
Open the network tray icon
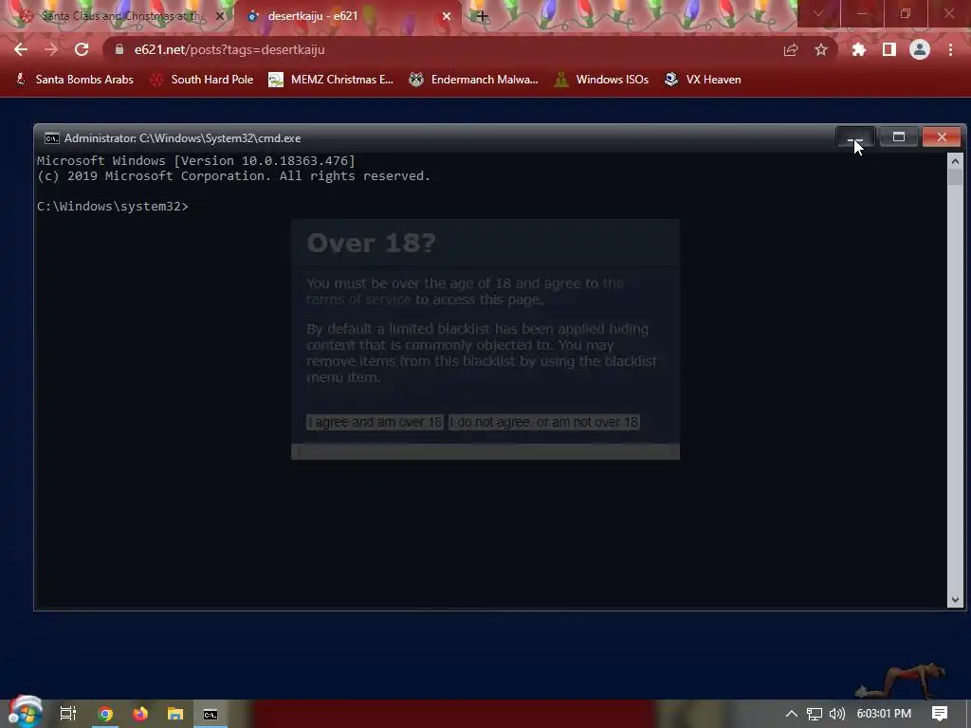(815, 714)
